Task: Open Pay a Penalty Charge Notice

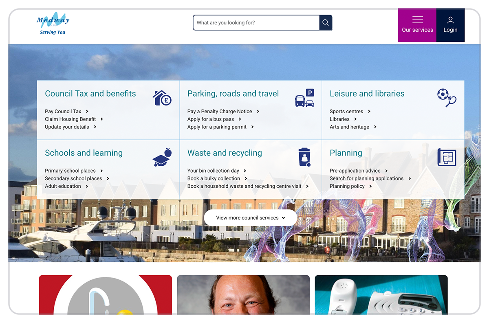Action: [220, 111]
